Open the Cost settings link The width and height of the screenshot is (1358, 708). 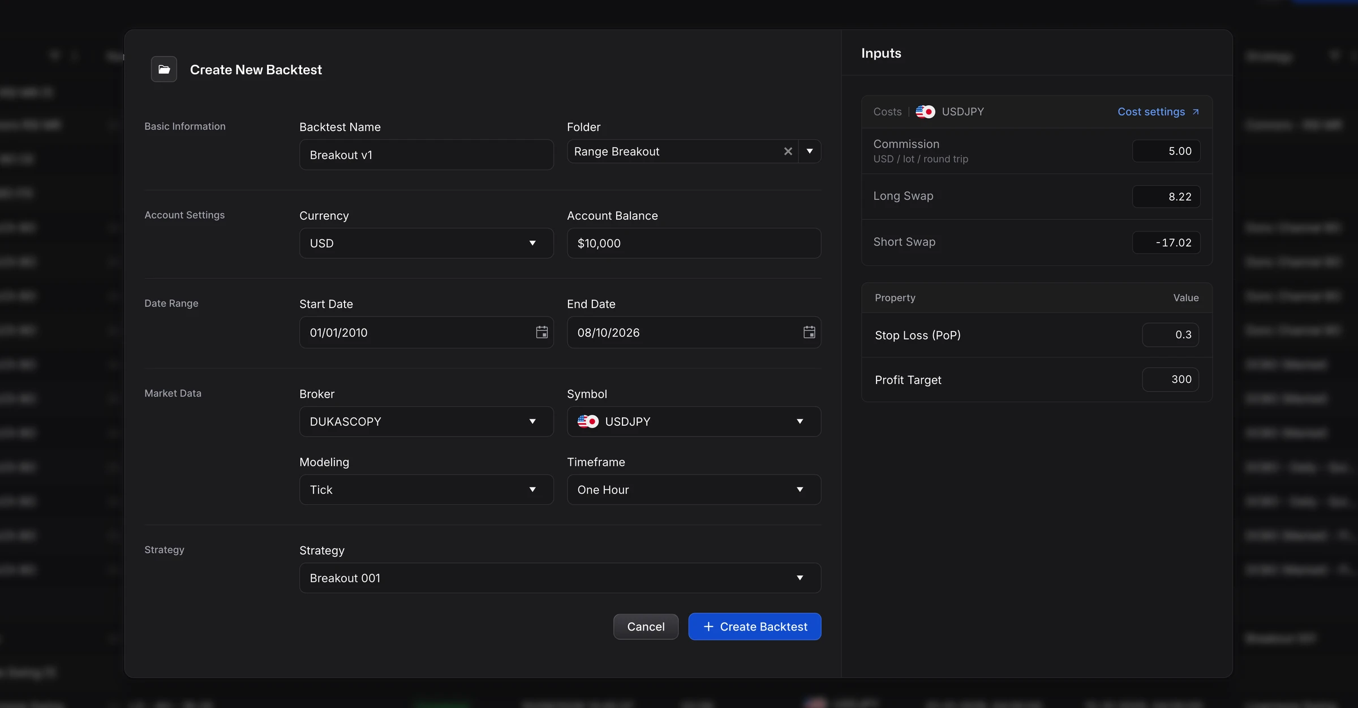tap(1151, 111)
